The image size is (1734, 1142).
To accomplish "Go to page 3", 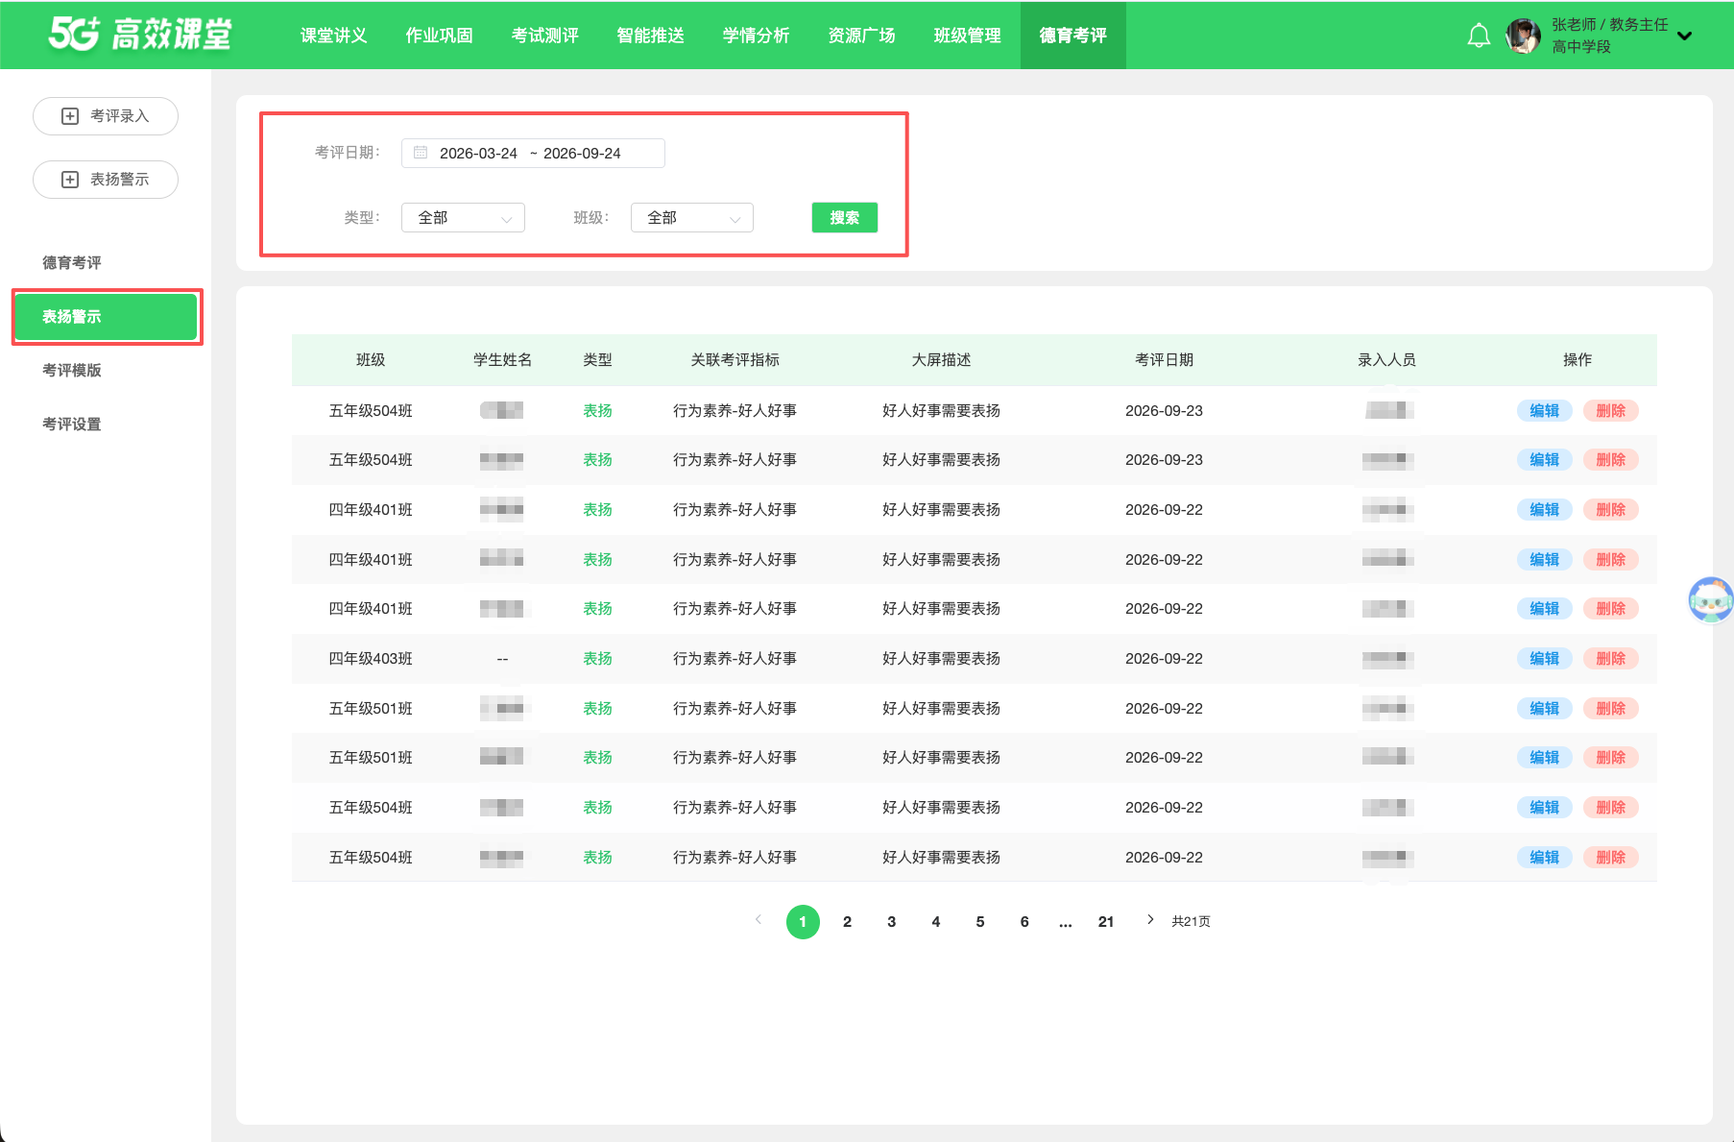I will coord(891,922).
